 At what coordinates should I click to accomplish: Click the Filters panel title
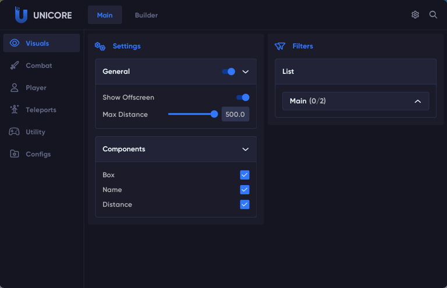pos(303,46)
